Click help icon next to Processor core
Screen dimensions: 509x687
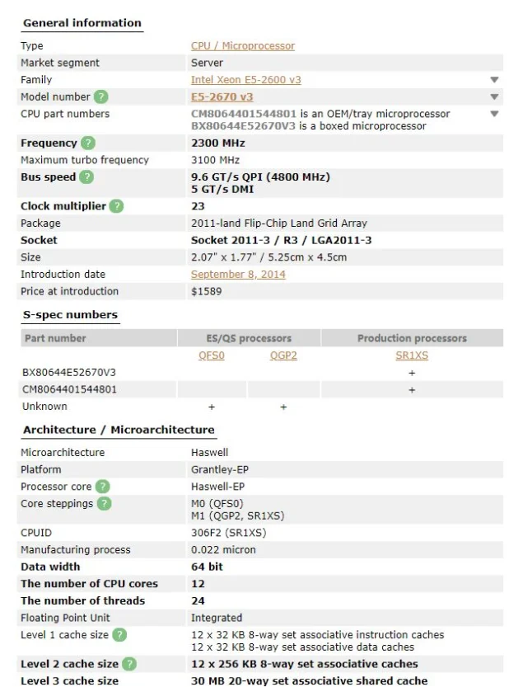102,487
